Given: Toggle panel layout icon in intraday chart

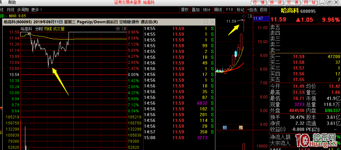Looking at the screenshot, I should tap(124, 29).
